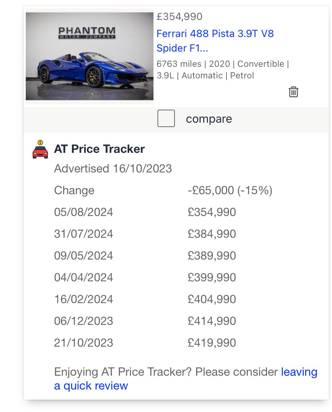
Task: Click the "Advertised 16/10/2023" text
Action: (113, 169)
